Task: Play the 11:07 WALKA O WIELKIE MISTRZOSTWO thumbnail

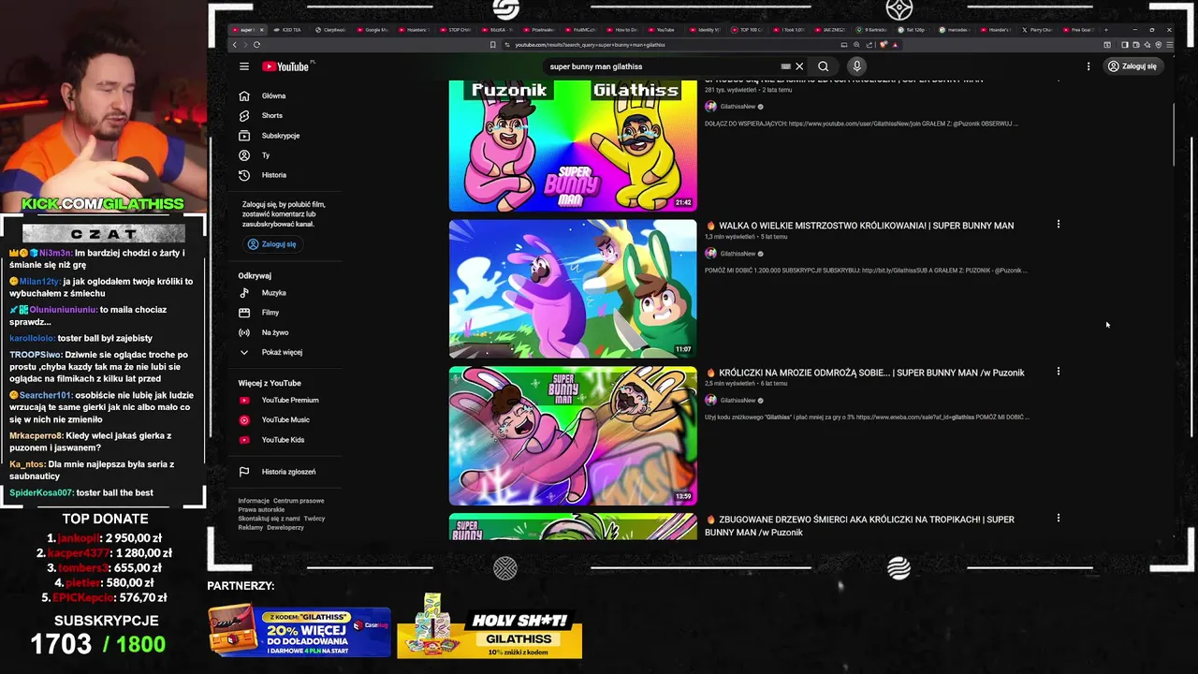Action: (x=573, y=289)
